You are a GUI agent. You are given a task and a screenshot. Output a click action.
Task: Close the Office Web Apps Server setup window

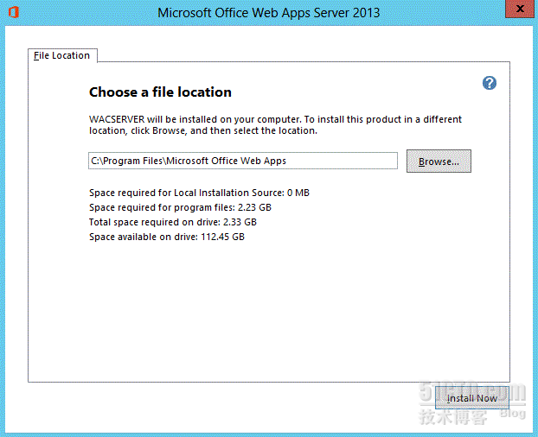click(520, 9)
